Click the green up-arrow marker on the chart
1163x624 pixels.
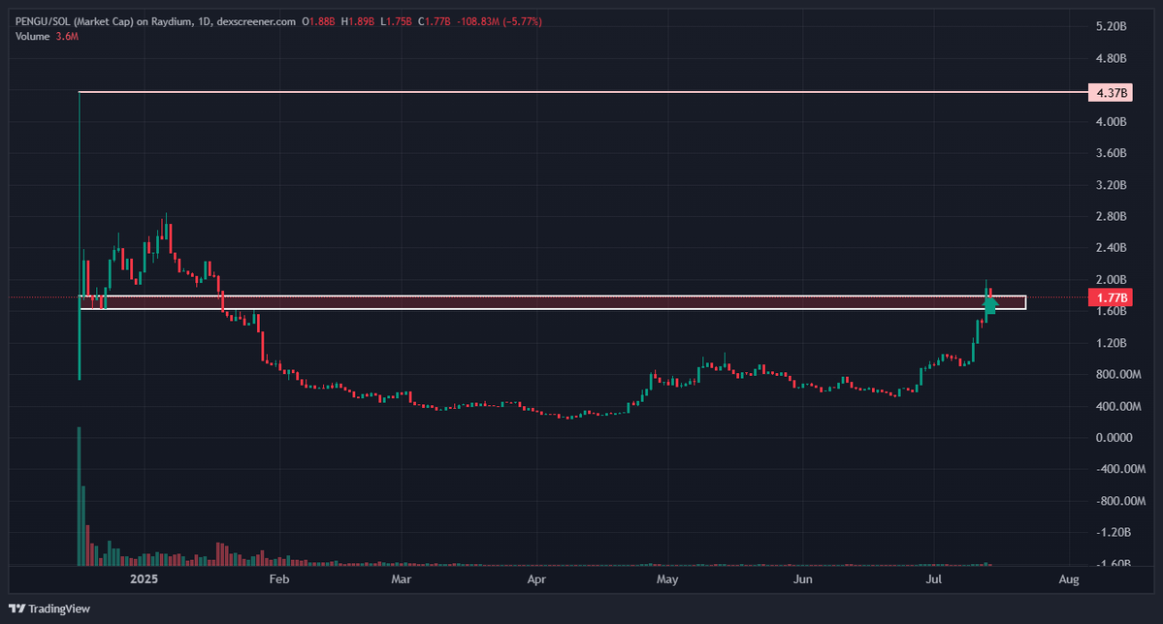(x=990, y=304)
